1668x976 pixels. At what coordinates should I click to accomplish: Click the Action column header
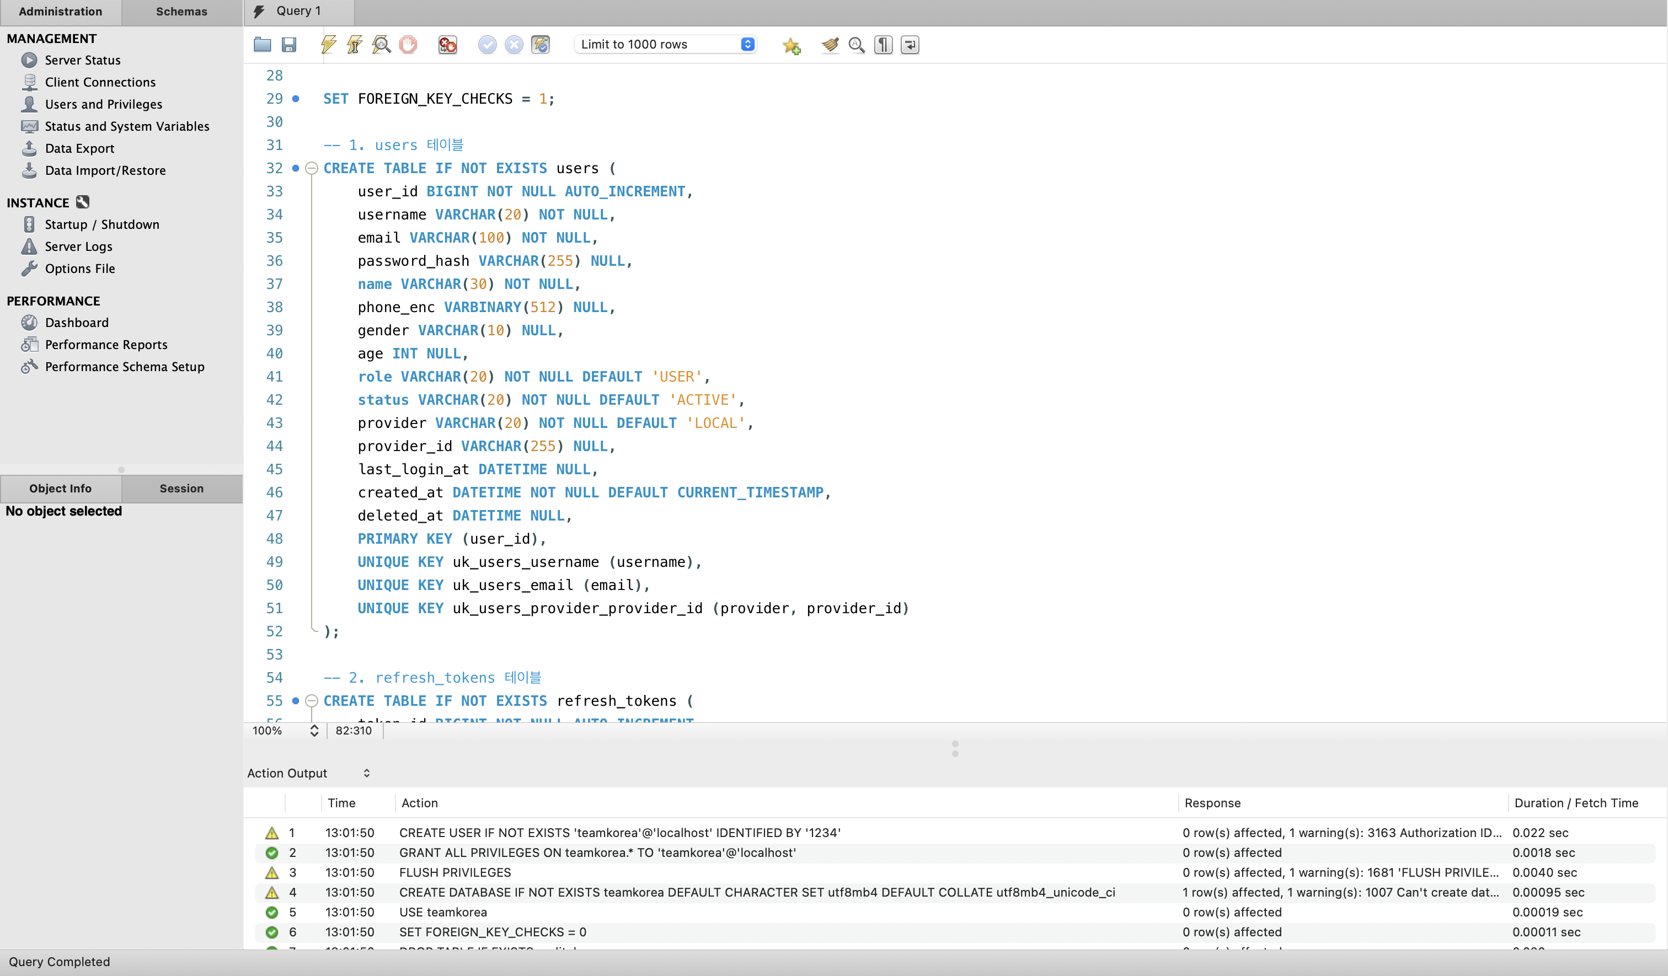pyautogui.click(x=420, y=803)
